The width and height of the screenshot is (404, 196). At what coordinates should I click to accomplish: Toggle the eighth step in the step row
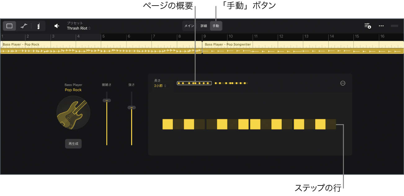click(x=243, y=124)
